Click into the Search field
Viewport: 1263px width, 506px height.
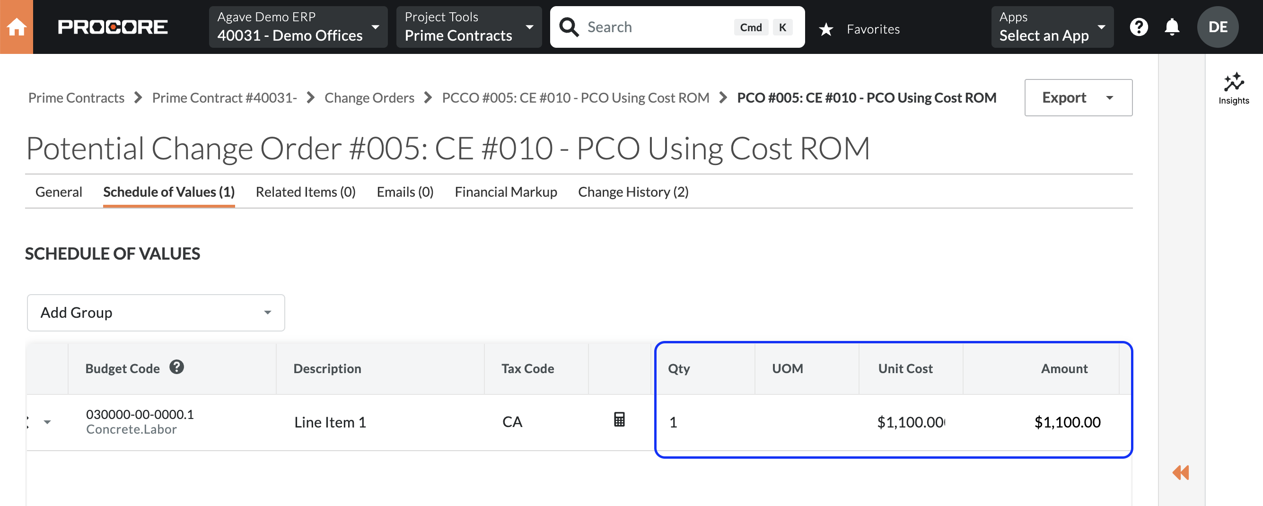pyautogui.click(x=657, y=27)
